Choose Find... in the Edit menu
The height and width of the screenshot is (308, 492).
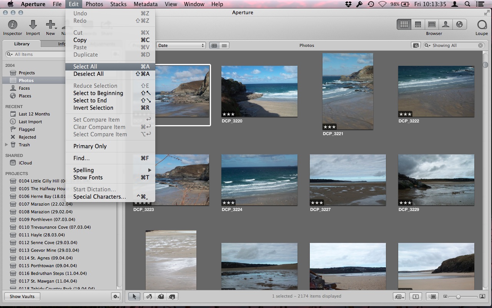(x=110, y=158)
